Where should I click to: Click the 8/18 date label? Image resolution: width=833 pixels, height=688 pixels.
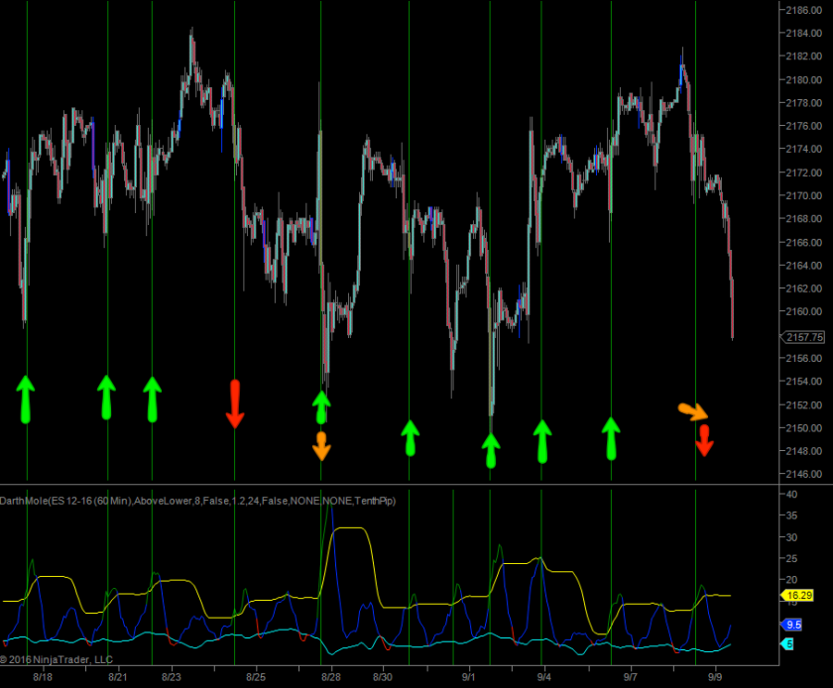(43, 677)
